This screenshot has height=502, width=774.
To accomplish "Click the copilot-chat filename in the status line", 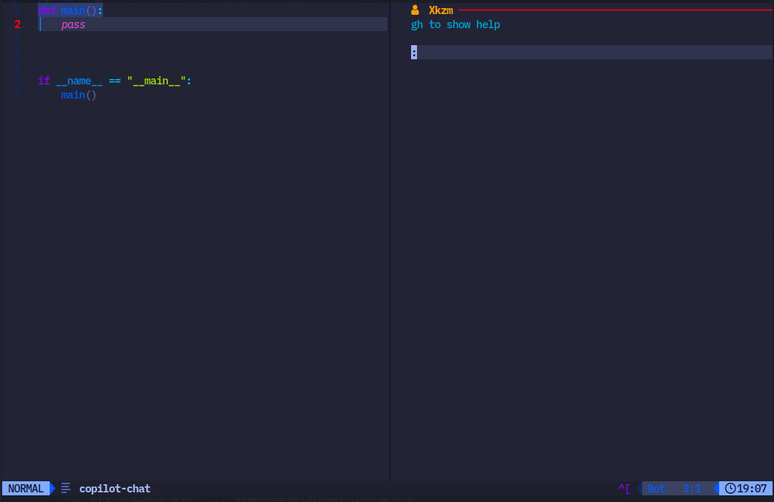I will 115,489.
